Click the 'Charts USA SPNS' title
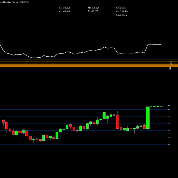The width and height of the screenshot is (178, 178). click(20, 2)
